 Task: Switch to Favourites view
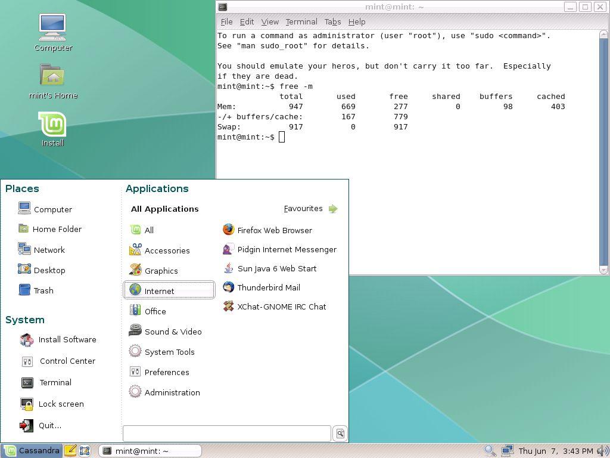310,209
